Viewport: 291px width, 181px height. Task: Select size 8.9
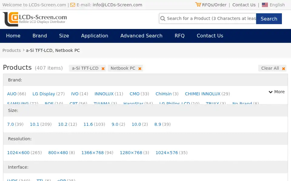point(158,124)
